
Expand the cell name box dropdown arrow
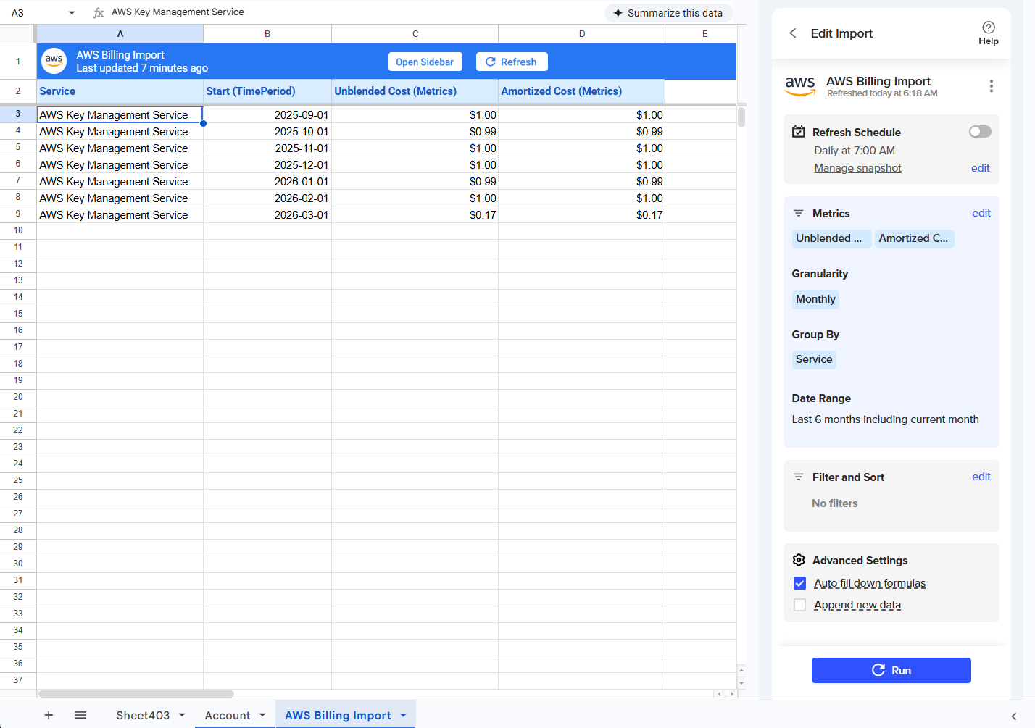(x=72, y=13)
